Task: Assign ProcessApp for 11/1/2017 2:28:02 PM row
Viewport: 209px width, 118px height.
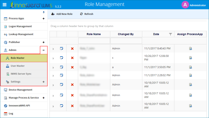Action: (190, 75)
